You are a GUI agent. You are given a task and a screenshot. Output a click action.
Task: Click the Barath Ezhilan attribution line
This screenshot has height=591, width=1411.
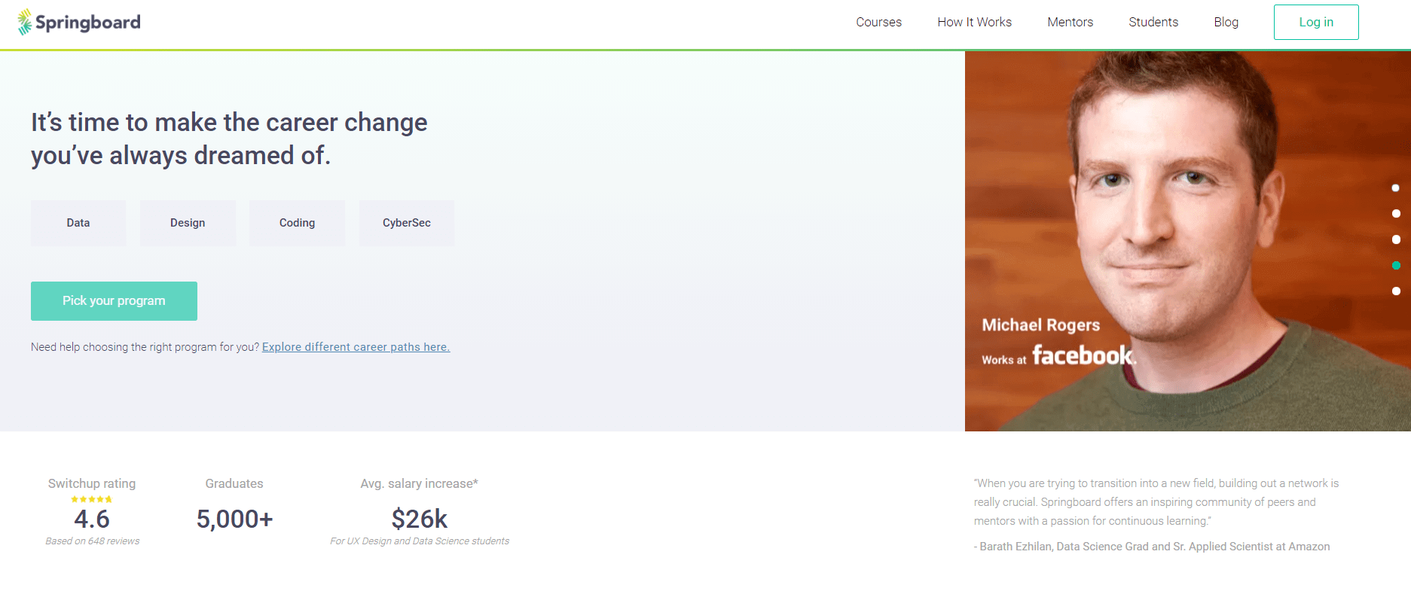click(1152, 547)
